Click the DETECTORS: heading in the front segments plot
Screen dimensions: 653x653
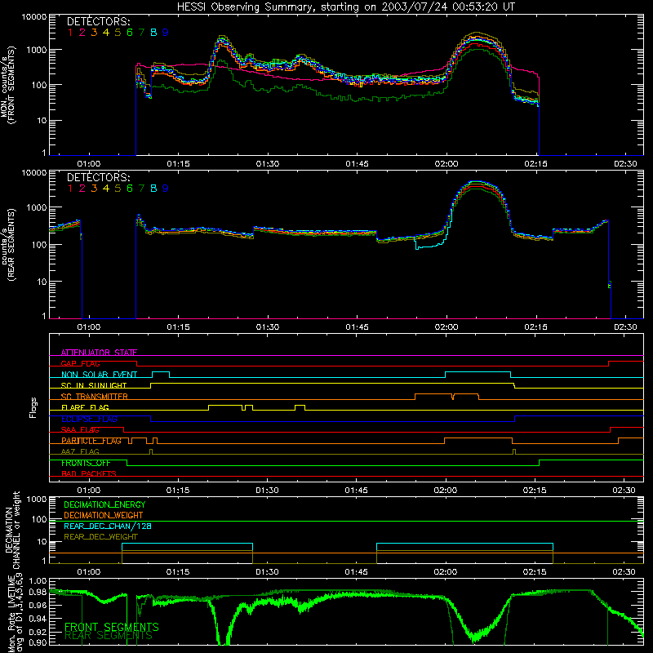[x=98, y=22]
